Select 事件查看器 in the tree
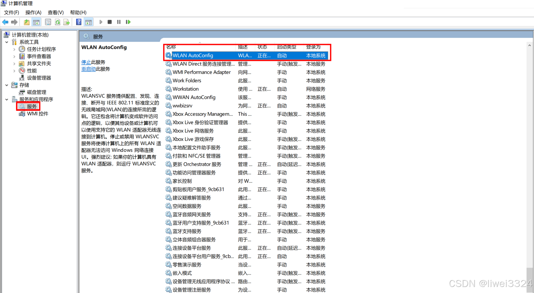 (39, 56)
